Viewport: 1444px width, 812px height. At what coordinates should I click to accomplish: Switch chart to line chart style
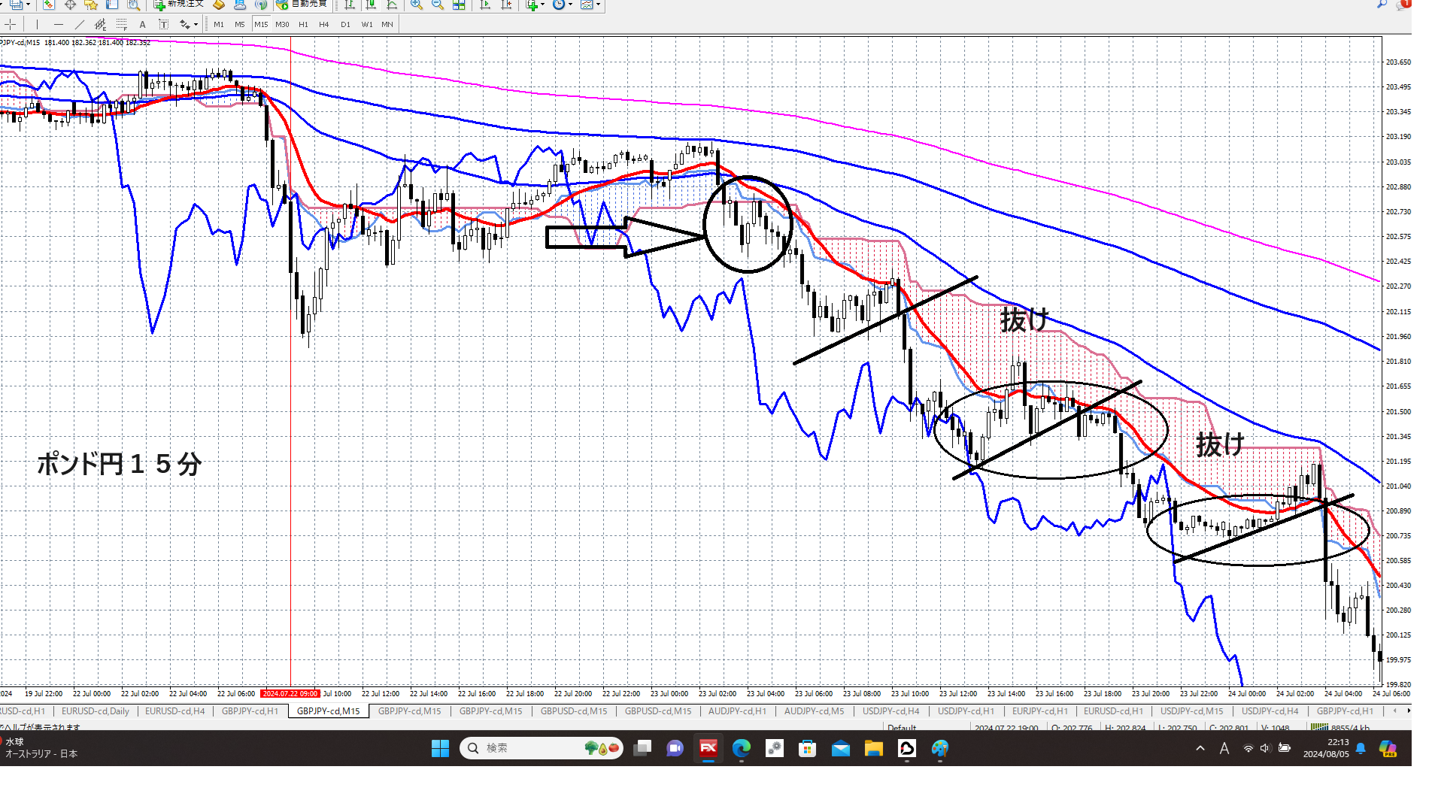point(392,5)
